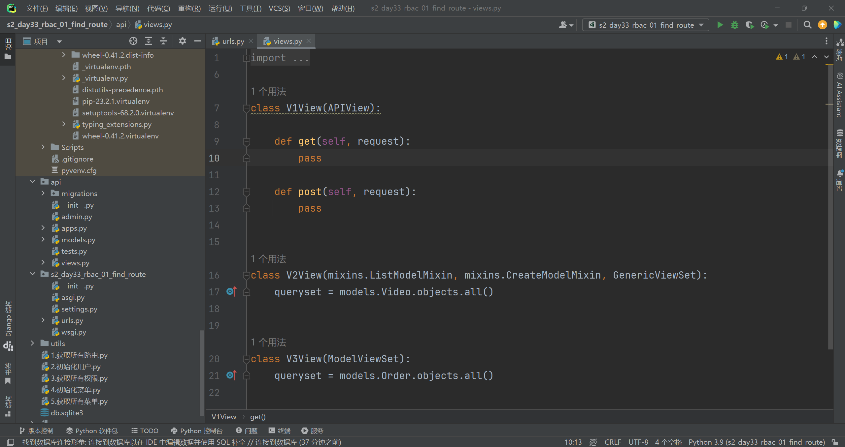Open the TODO tool window
Screen dimensions: 845x447
145,431
